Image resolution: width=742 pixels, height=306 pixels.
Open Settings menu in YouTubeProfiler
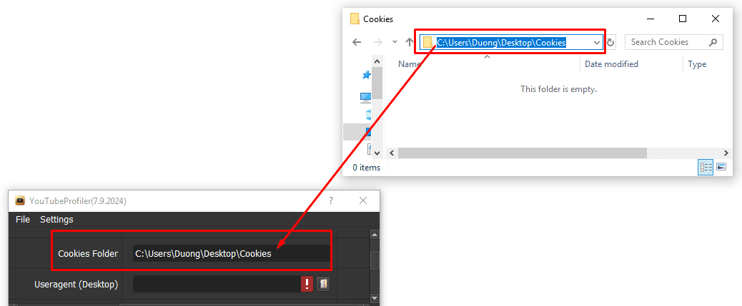[x=56, y=220]
